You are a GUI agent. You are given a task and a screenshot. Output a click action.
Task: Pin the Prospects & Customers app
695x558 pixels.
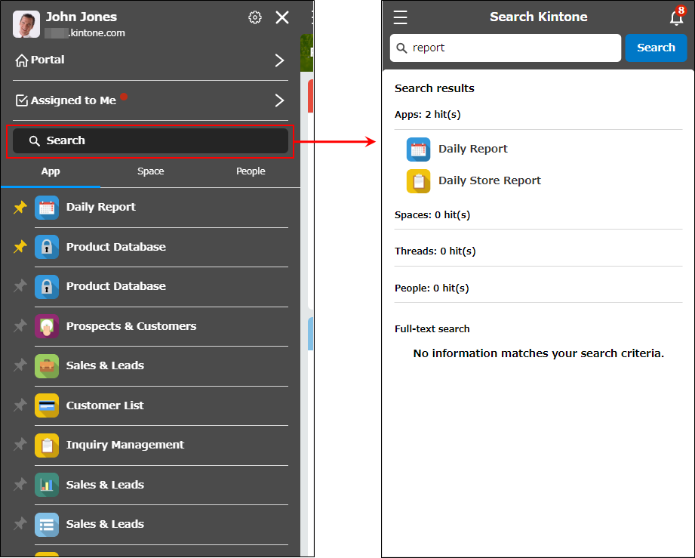click(x=19, y=325)
